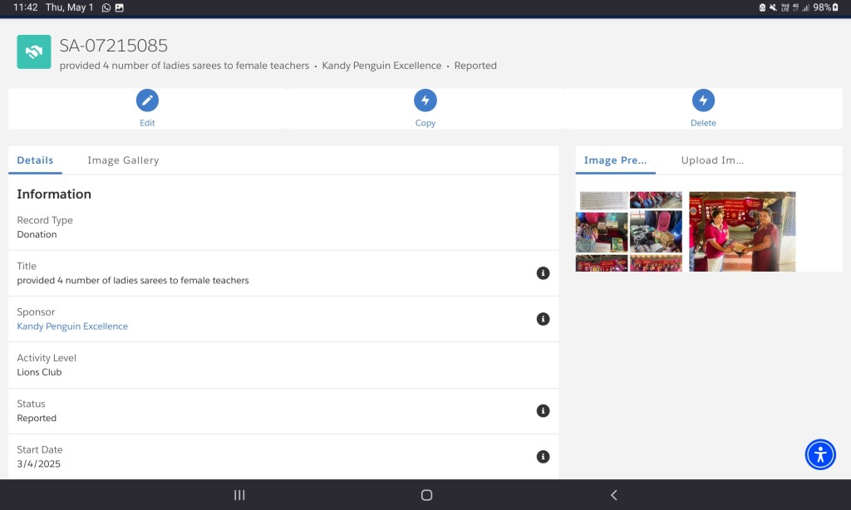851x510 pixels.
Task: Open the two women handover photo
Action: pyautogui.click(x=742, y=231)
